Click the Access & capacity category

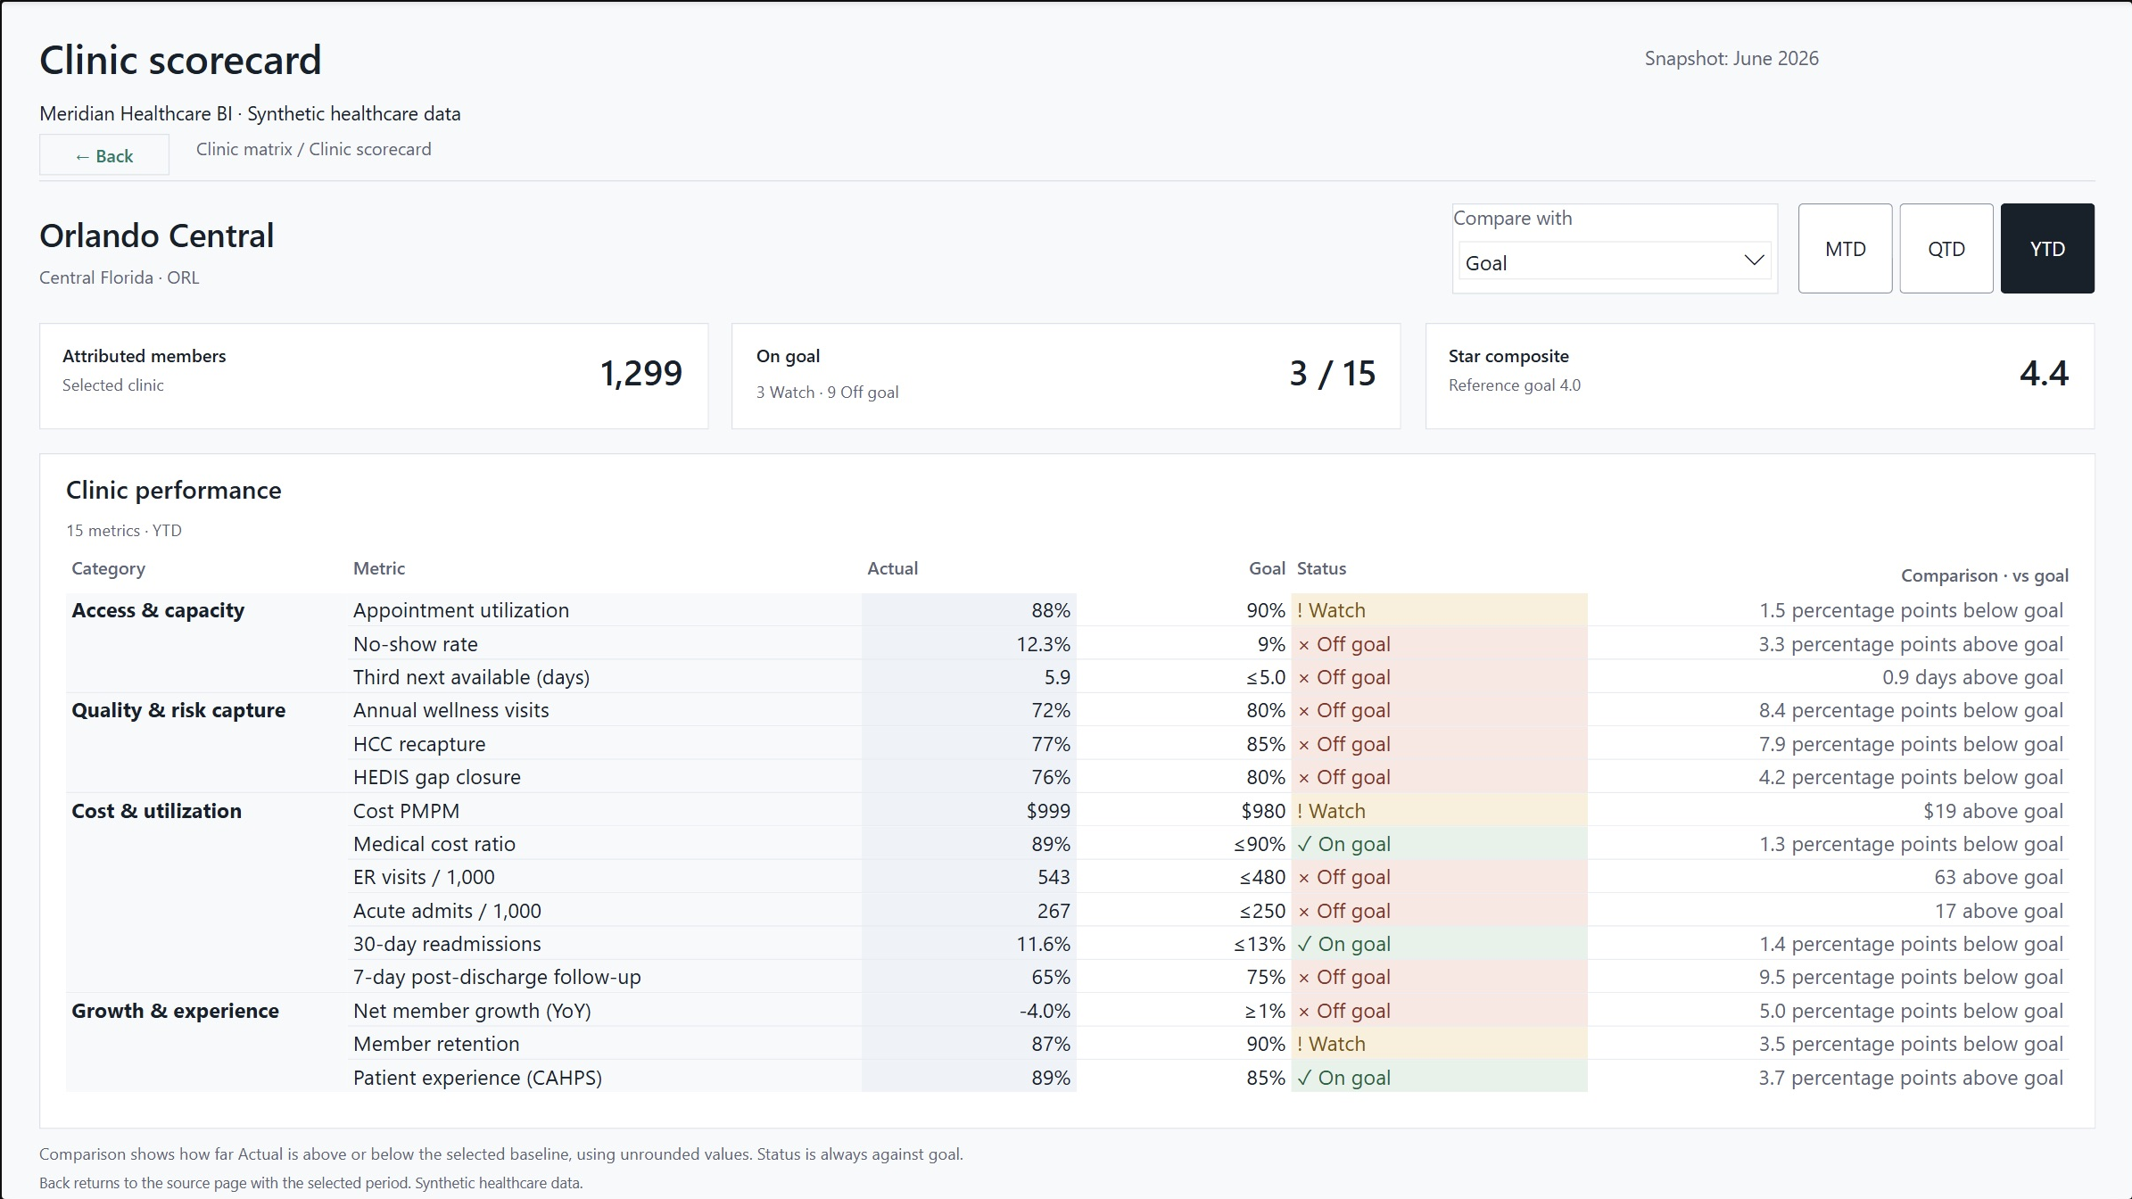(158, 610)
